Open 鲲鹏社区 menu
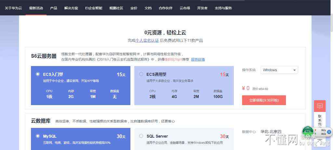The image size is (333, 150). tap(116, 8)
